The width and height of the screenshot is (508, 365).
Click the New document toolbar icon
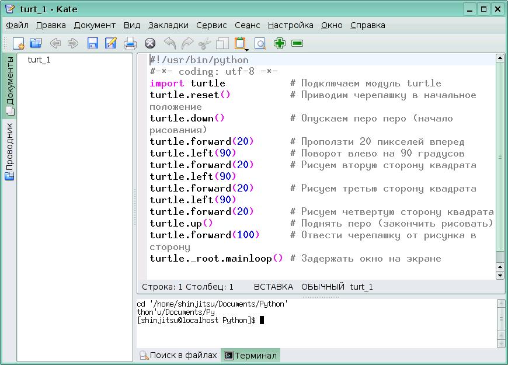point(18,43)
